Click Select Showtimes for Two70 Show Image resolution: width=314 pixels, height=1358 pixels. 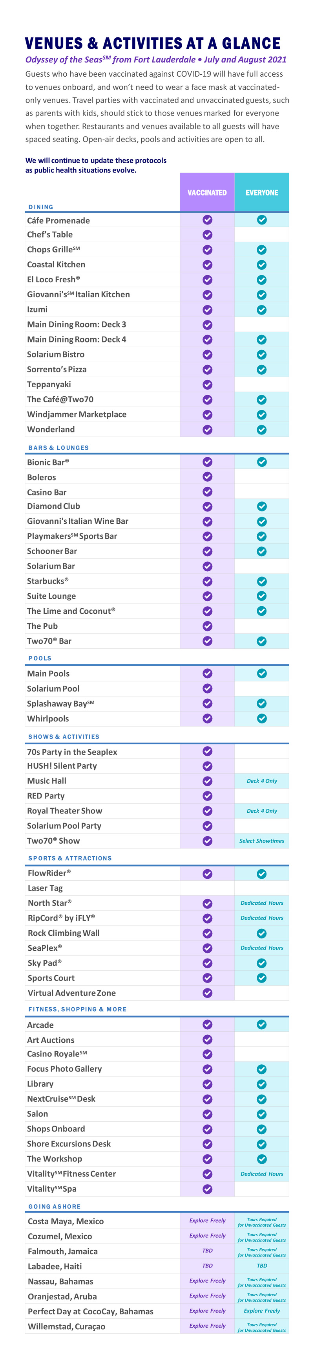[261, 841]
